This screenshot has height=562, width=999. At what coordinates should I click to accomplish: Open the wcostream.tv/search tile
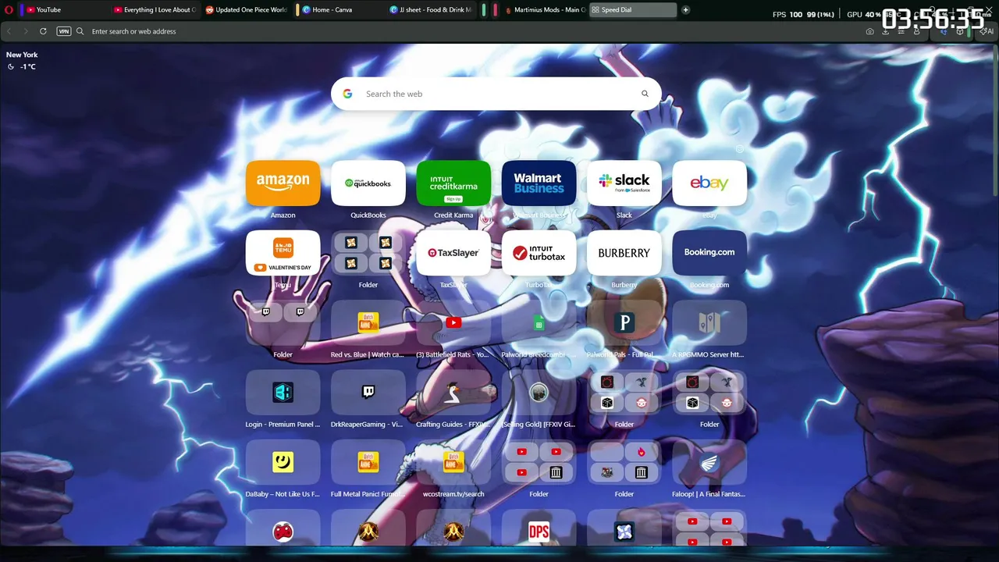point(453,462)
